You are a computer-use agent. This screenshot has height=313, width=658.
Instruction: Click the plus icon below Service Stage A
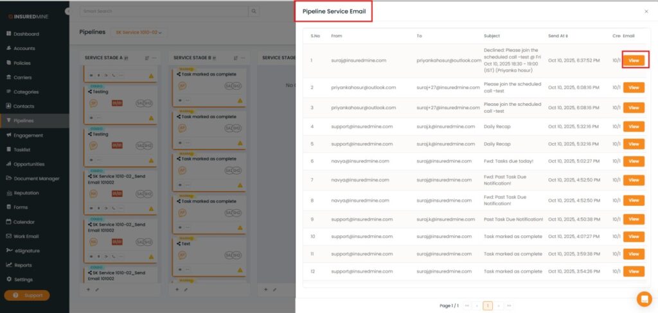88,289
